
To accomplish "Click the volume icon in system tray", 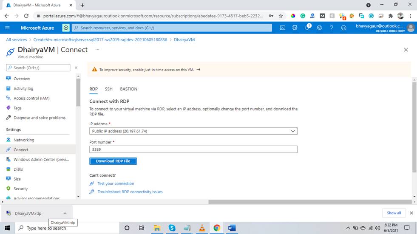I will [x=377, y=228].
